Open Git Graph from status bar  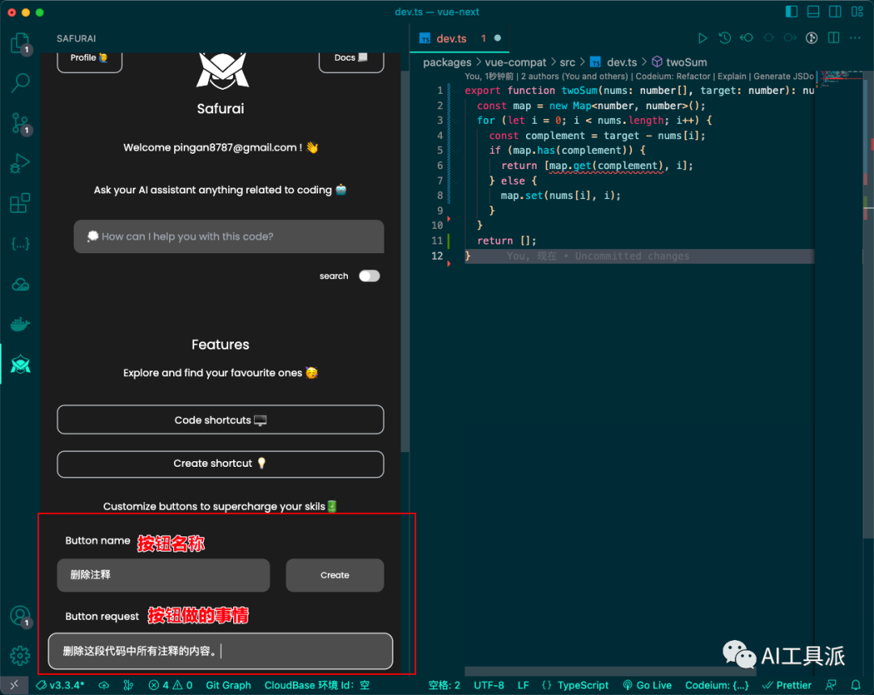228,685
